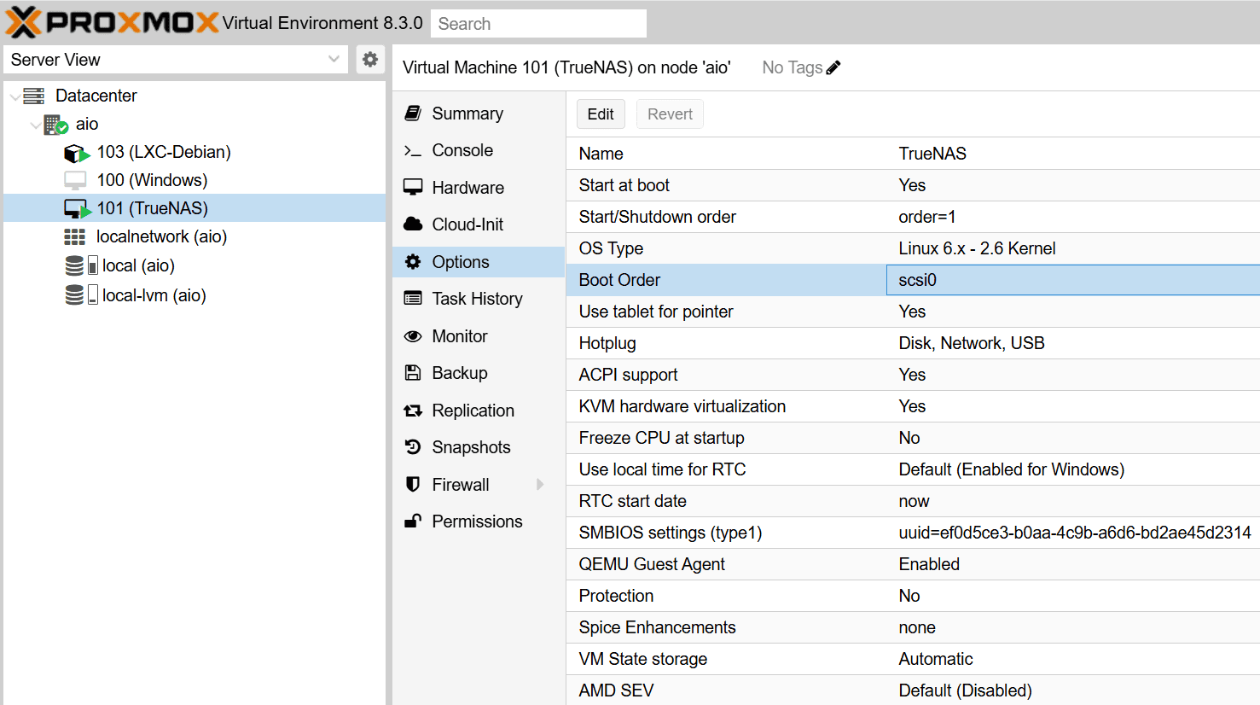1260x705 pixels.
Task: Open the Console tab
Action: [479, 150]
